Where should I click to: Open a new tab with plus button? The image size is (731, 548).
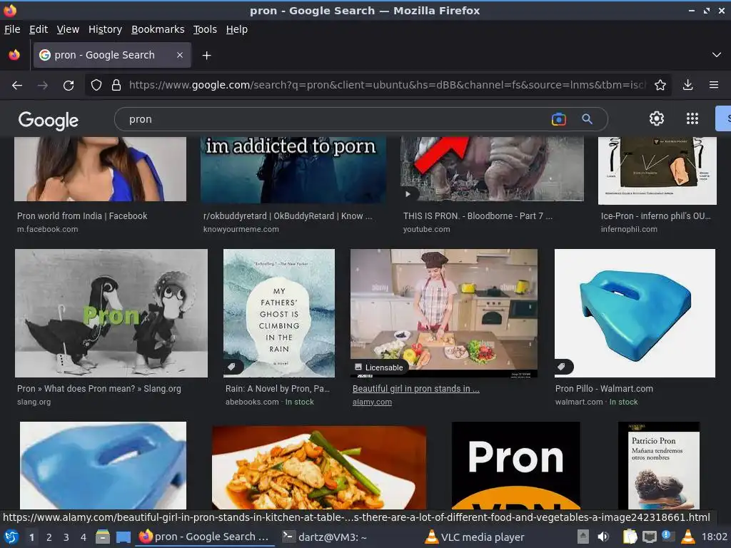point(206,56)
